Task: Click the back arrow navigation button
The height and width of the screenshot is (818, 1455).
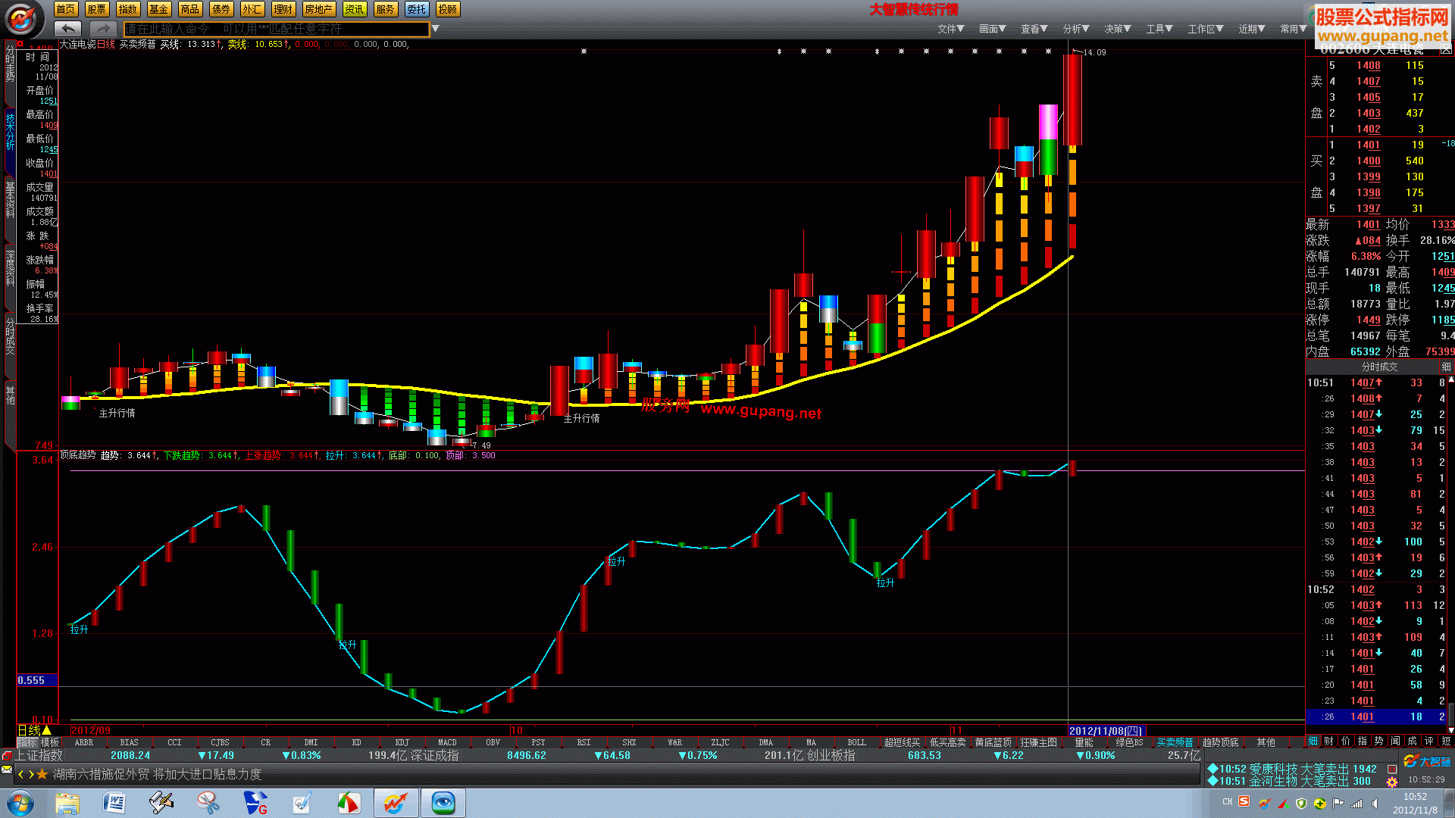Action: pyautogui.click(x=68, y=29)
